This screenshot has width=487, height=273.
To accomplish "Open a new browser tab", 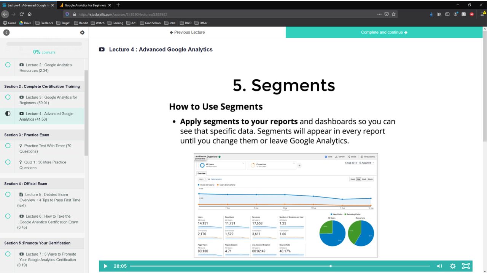I will pyautogui.click(x=118, y=5).
